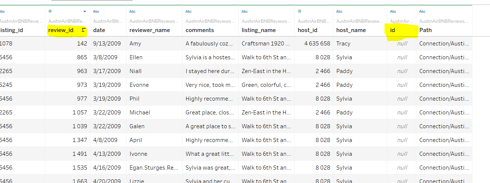Click the data type icon above id column
Screen dimensions: 490x183
point(393,12)
